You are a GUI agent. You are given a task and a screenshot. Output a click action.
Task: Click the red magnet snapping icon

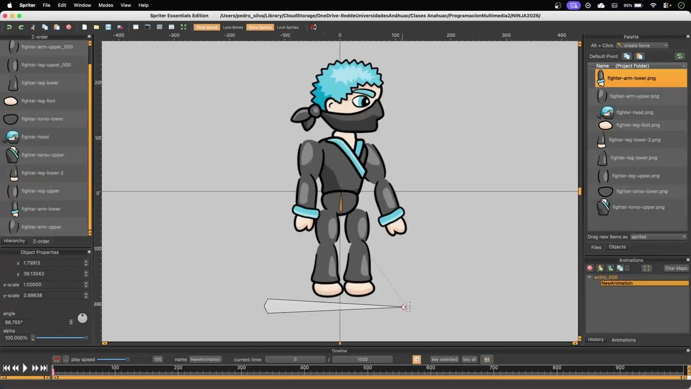tap(313, 27)
